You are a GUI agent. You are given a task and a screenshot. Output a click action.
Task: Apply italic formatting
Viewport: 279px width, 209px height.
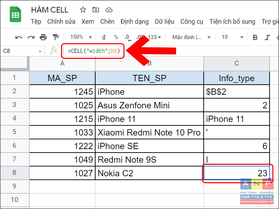[x=267, y=37]
